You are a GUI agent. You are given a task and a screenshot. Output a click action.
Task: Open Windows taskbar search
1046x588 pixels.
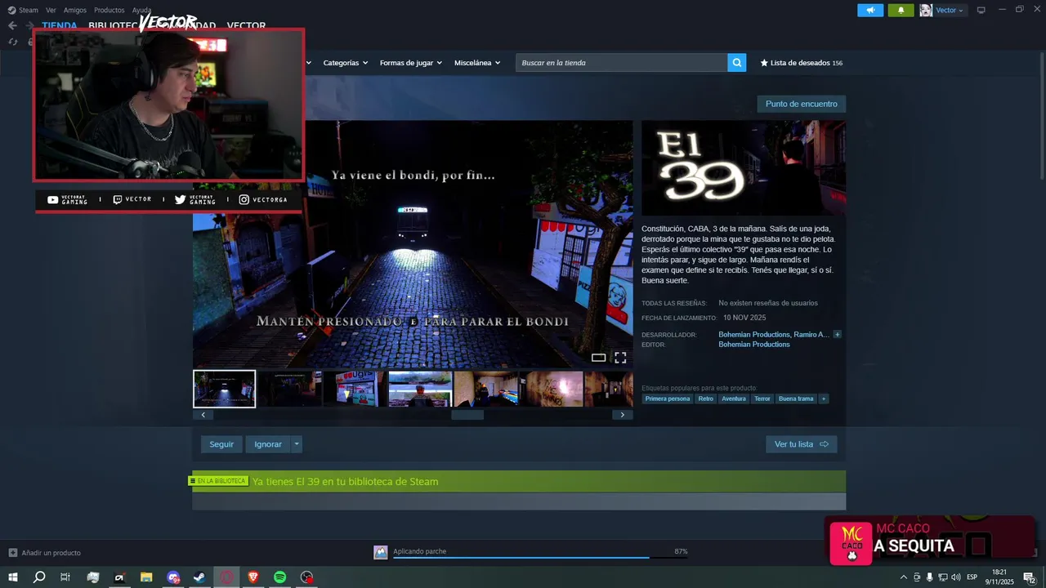click(x=39, y=577)
